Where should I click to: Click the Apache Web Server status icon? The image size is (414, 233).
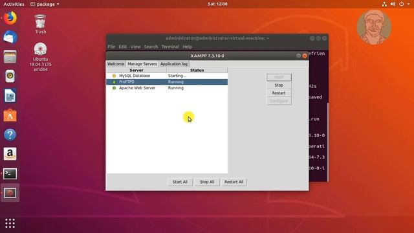[114, 88]
